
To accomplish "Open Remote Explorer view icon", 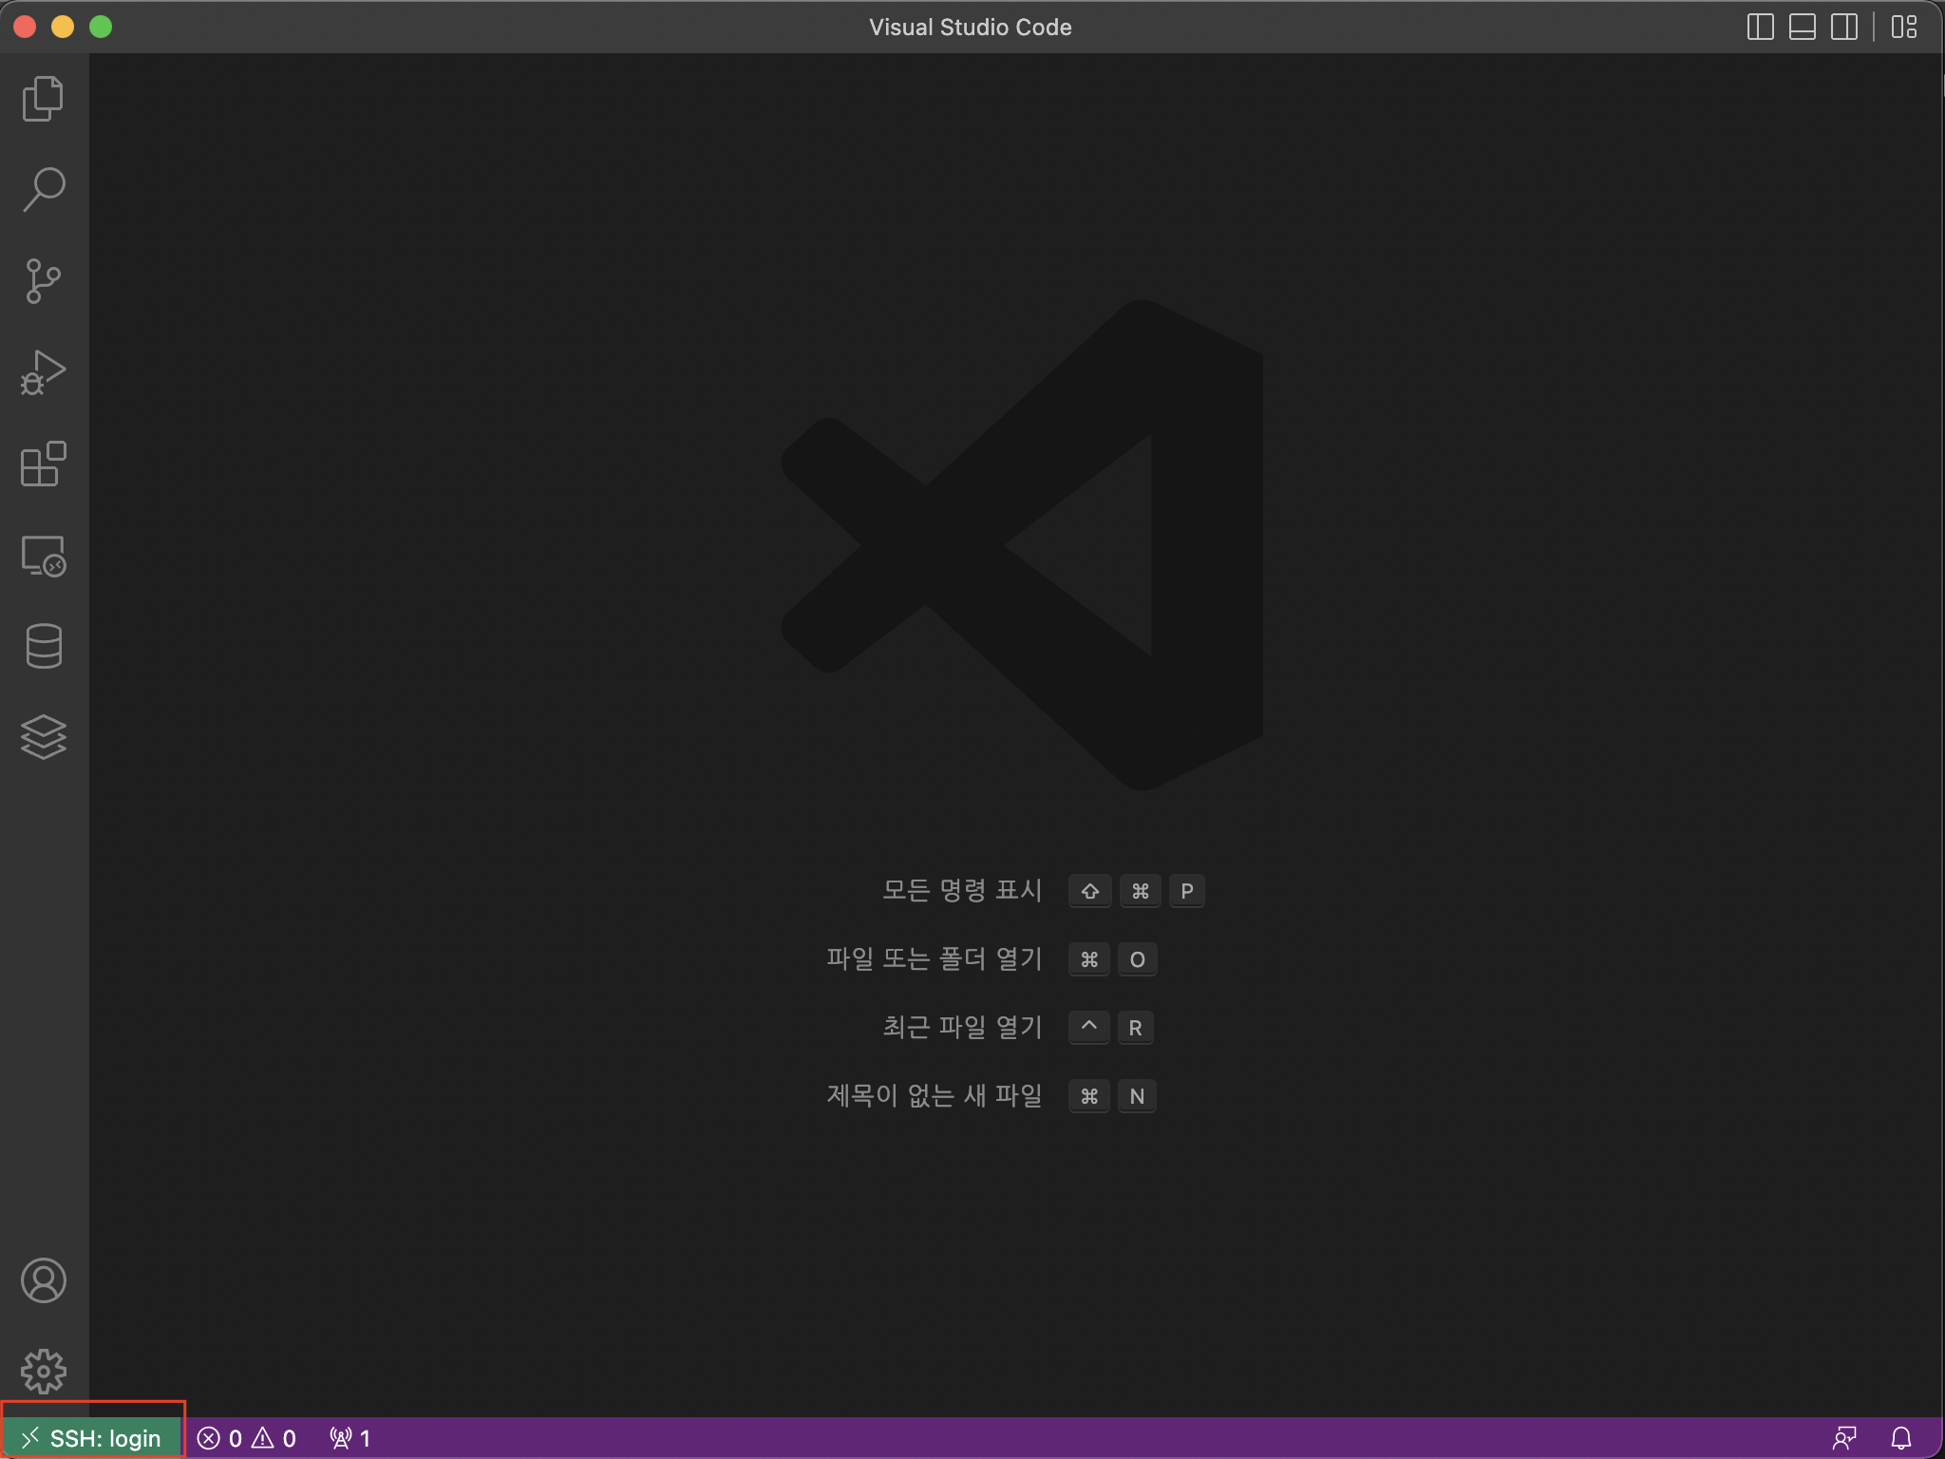I will pos(43,556).
